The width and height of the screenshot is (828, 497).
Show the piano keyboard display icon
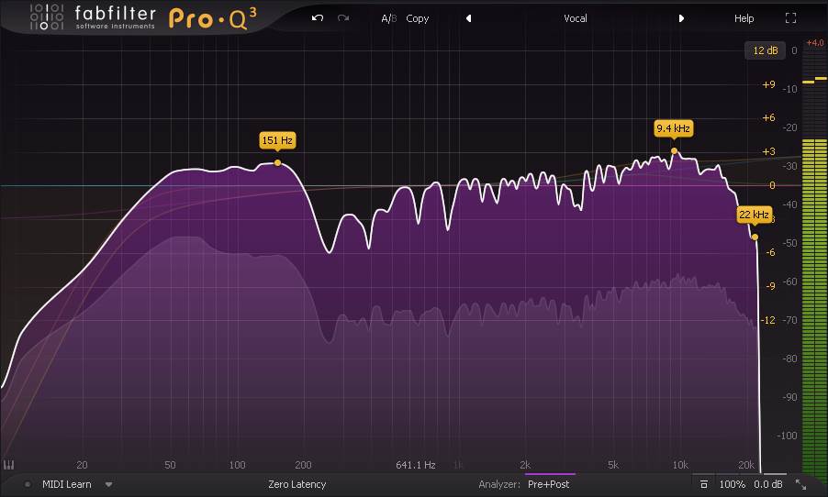click(9, 464)
